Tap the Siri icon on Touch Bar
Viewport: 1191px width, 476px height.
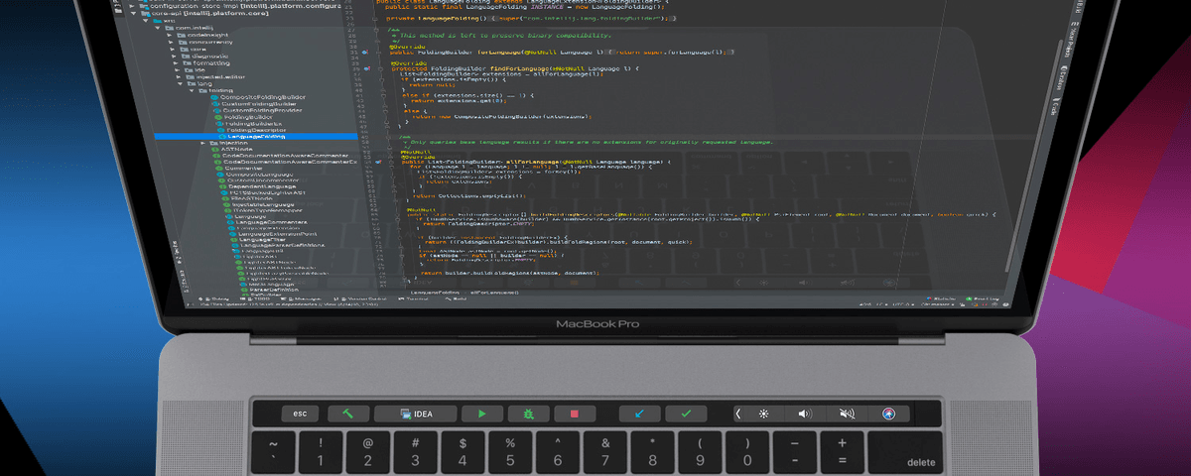888,414
